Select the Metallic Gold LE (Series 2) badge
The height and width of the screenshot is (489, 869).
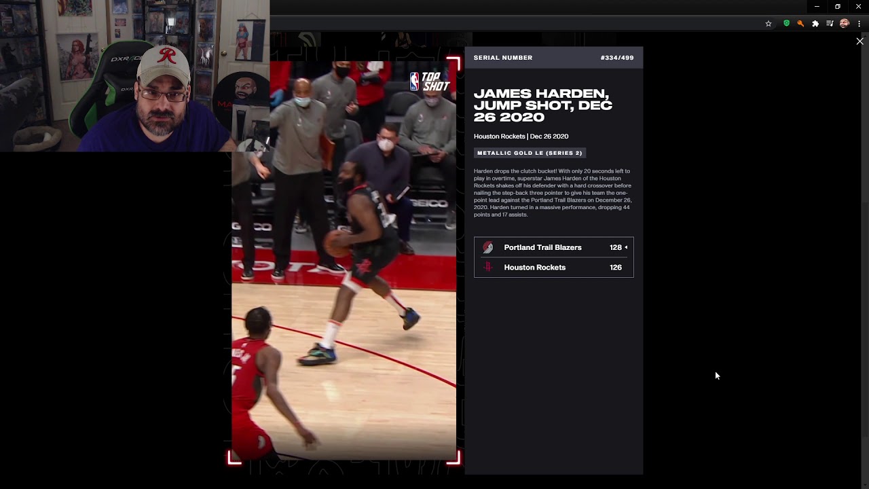(530, 153)
